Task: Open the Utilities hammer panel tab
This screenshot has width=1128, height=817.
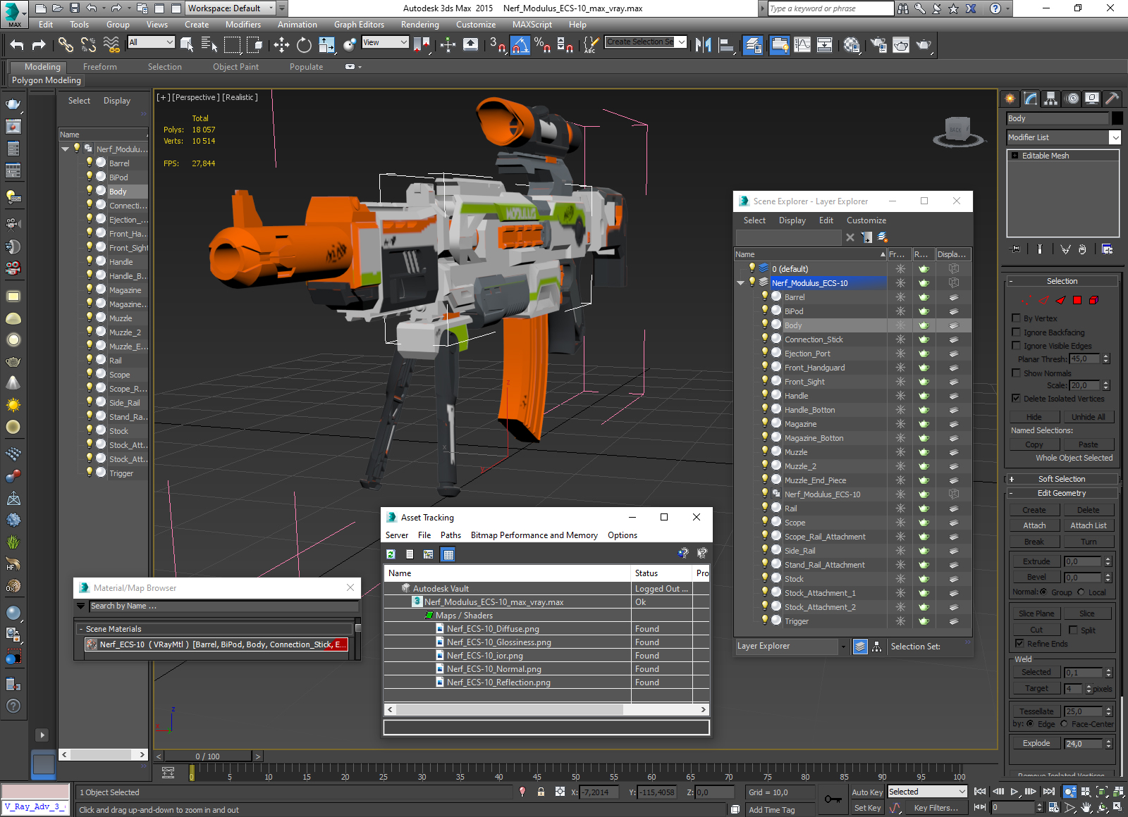Action: tap(1112, 99)
